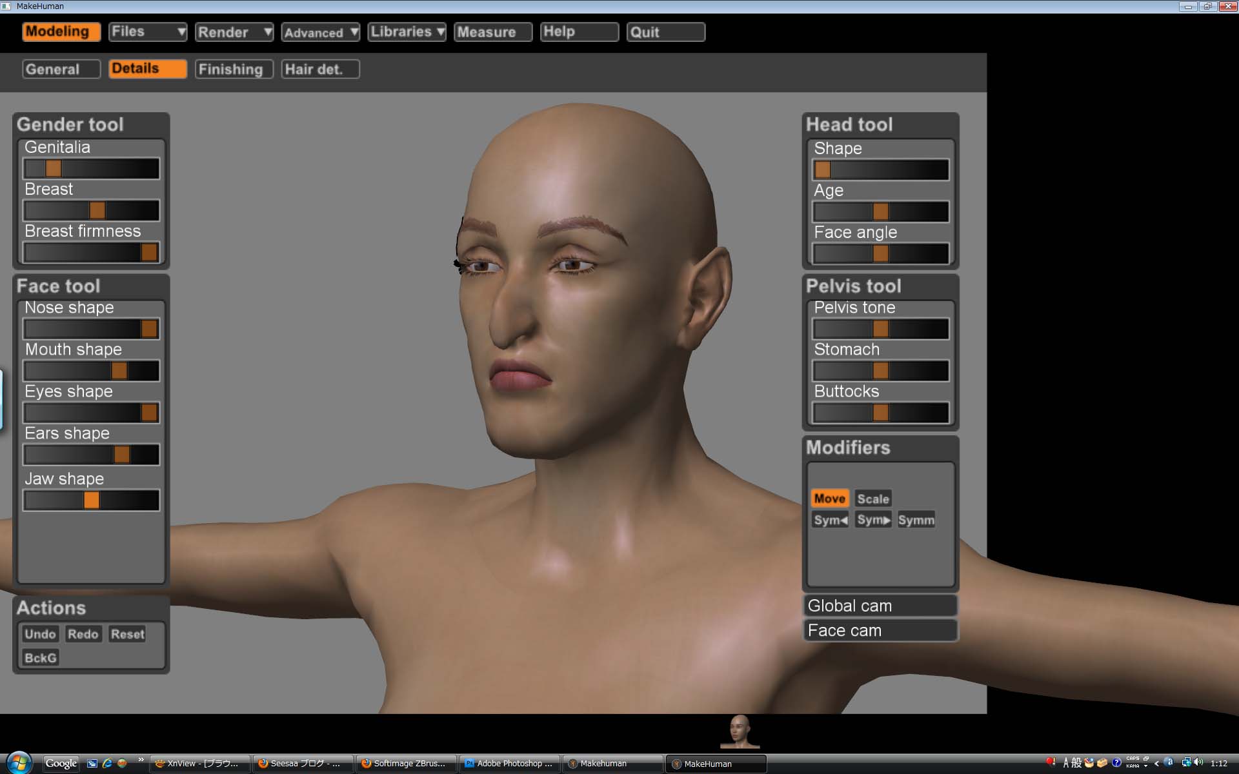Enable Move mode in the Modifiers panel
This screenshot has height=774, width=1239.
point(830,498)
